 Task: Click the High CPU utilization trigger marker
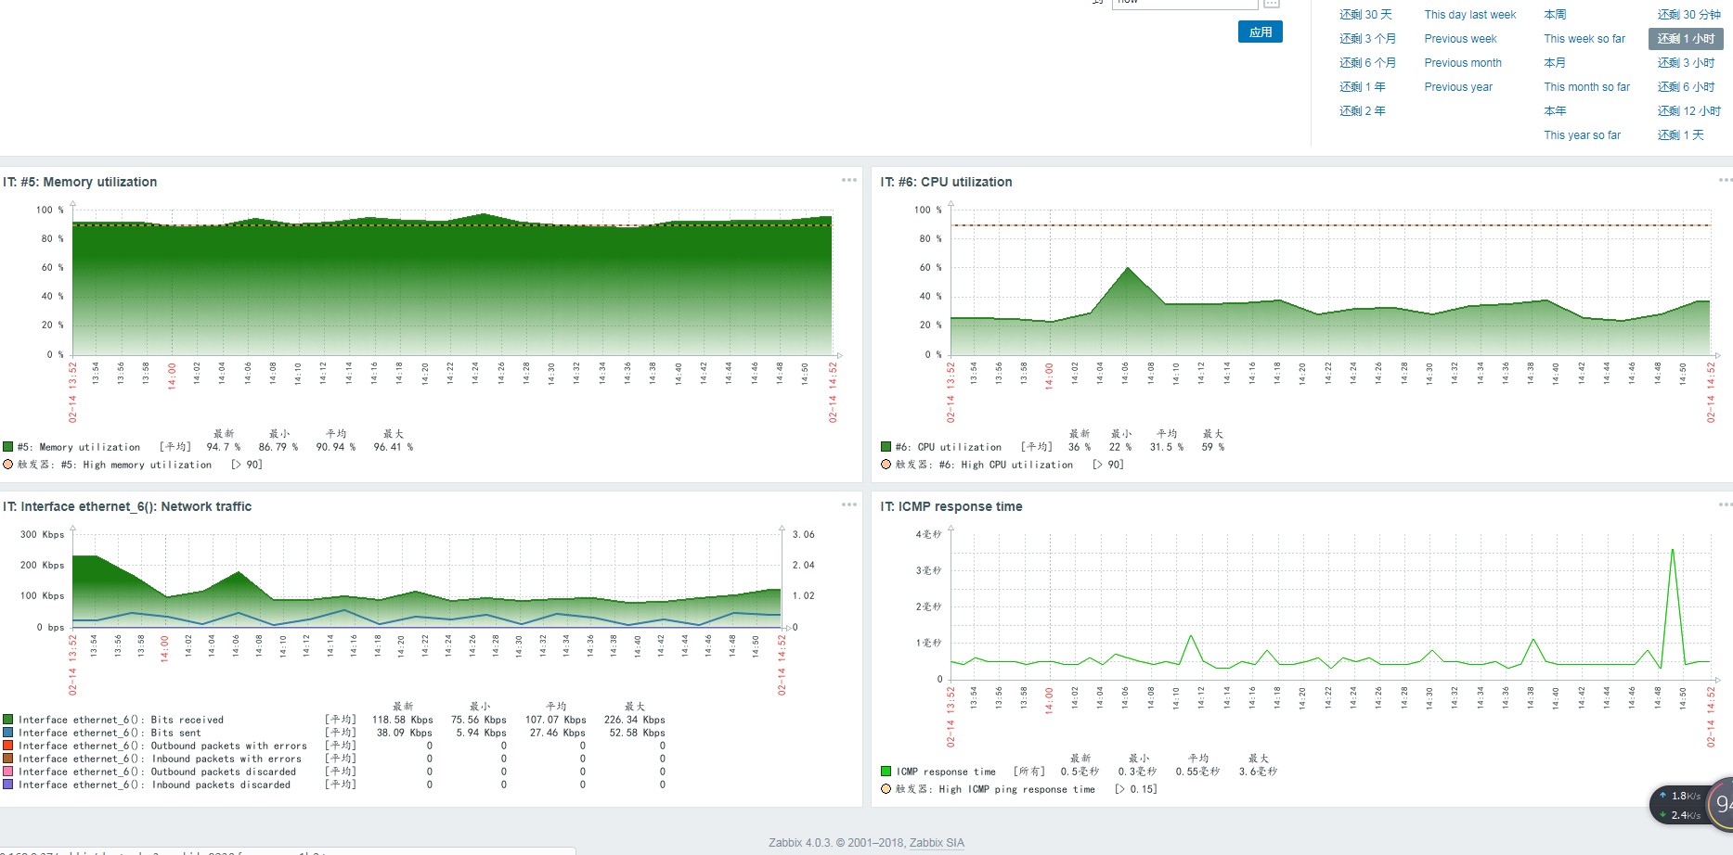886,465
